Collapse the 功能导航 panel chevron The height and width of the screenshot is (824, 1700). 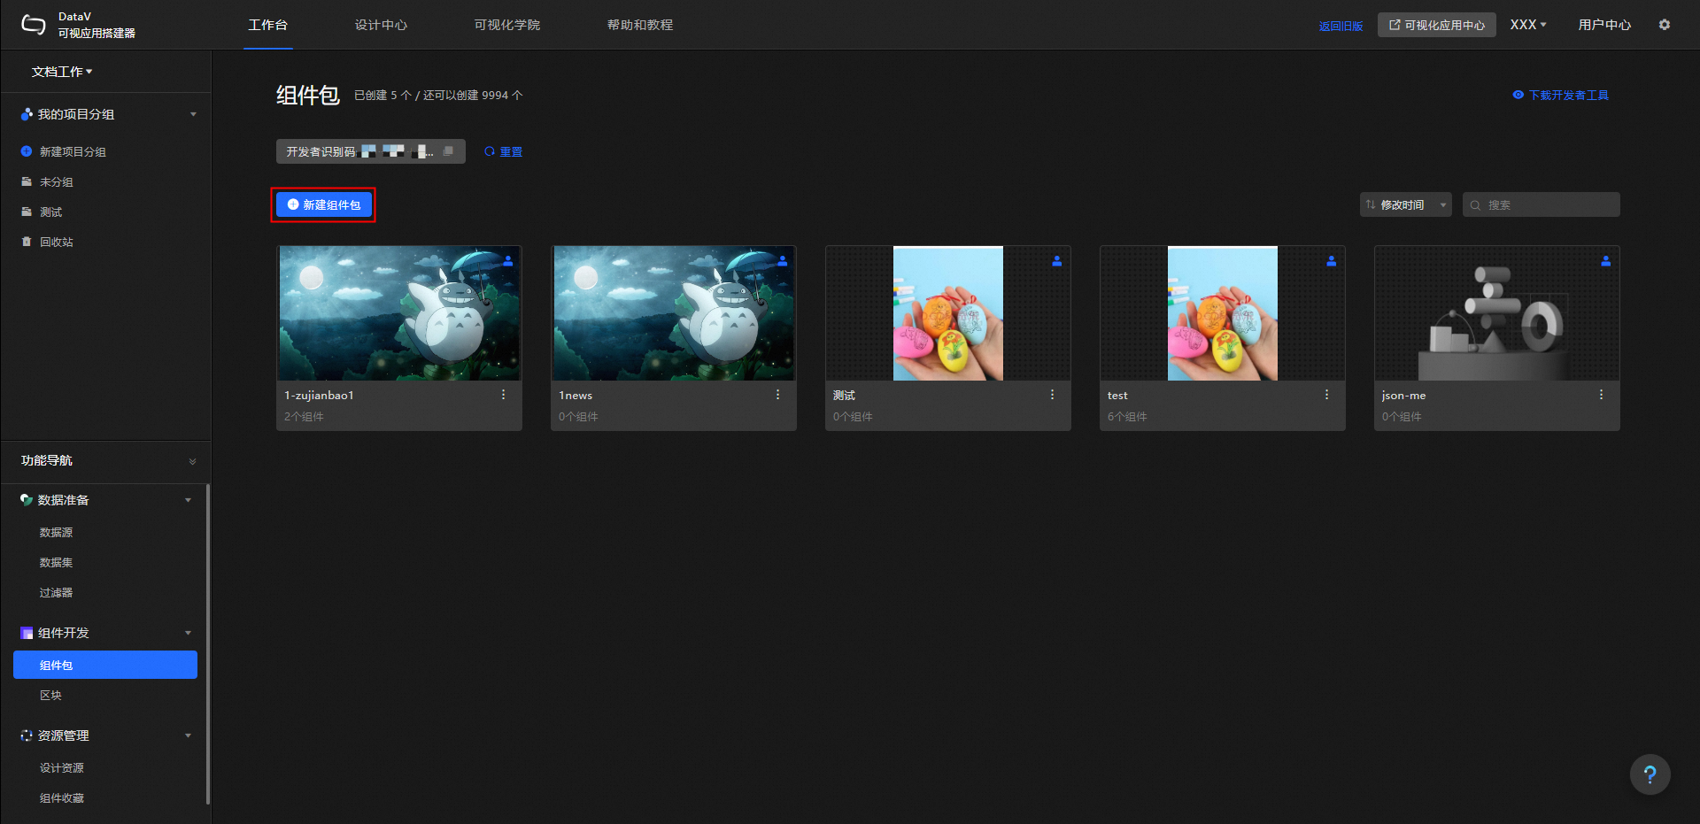coord(192,461)
